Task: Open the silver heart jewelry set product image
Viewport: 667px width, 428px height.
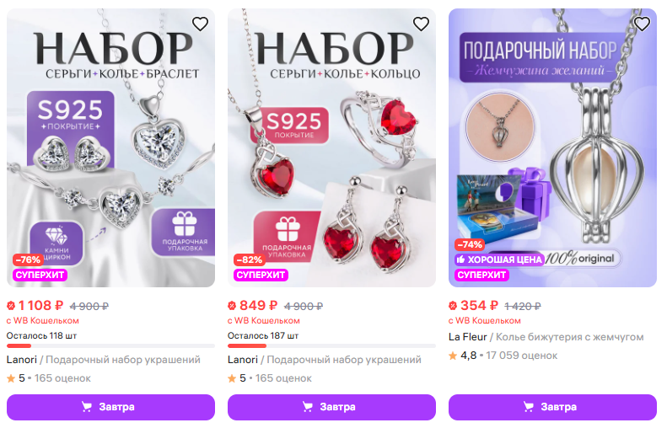Action: click(x=110, y=148)
